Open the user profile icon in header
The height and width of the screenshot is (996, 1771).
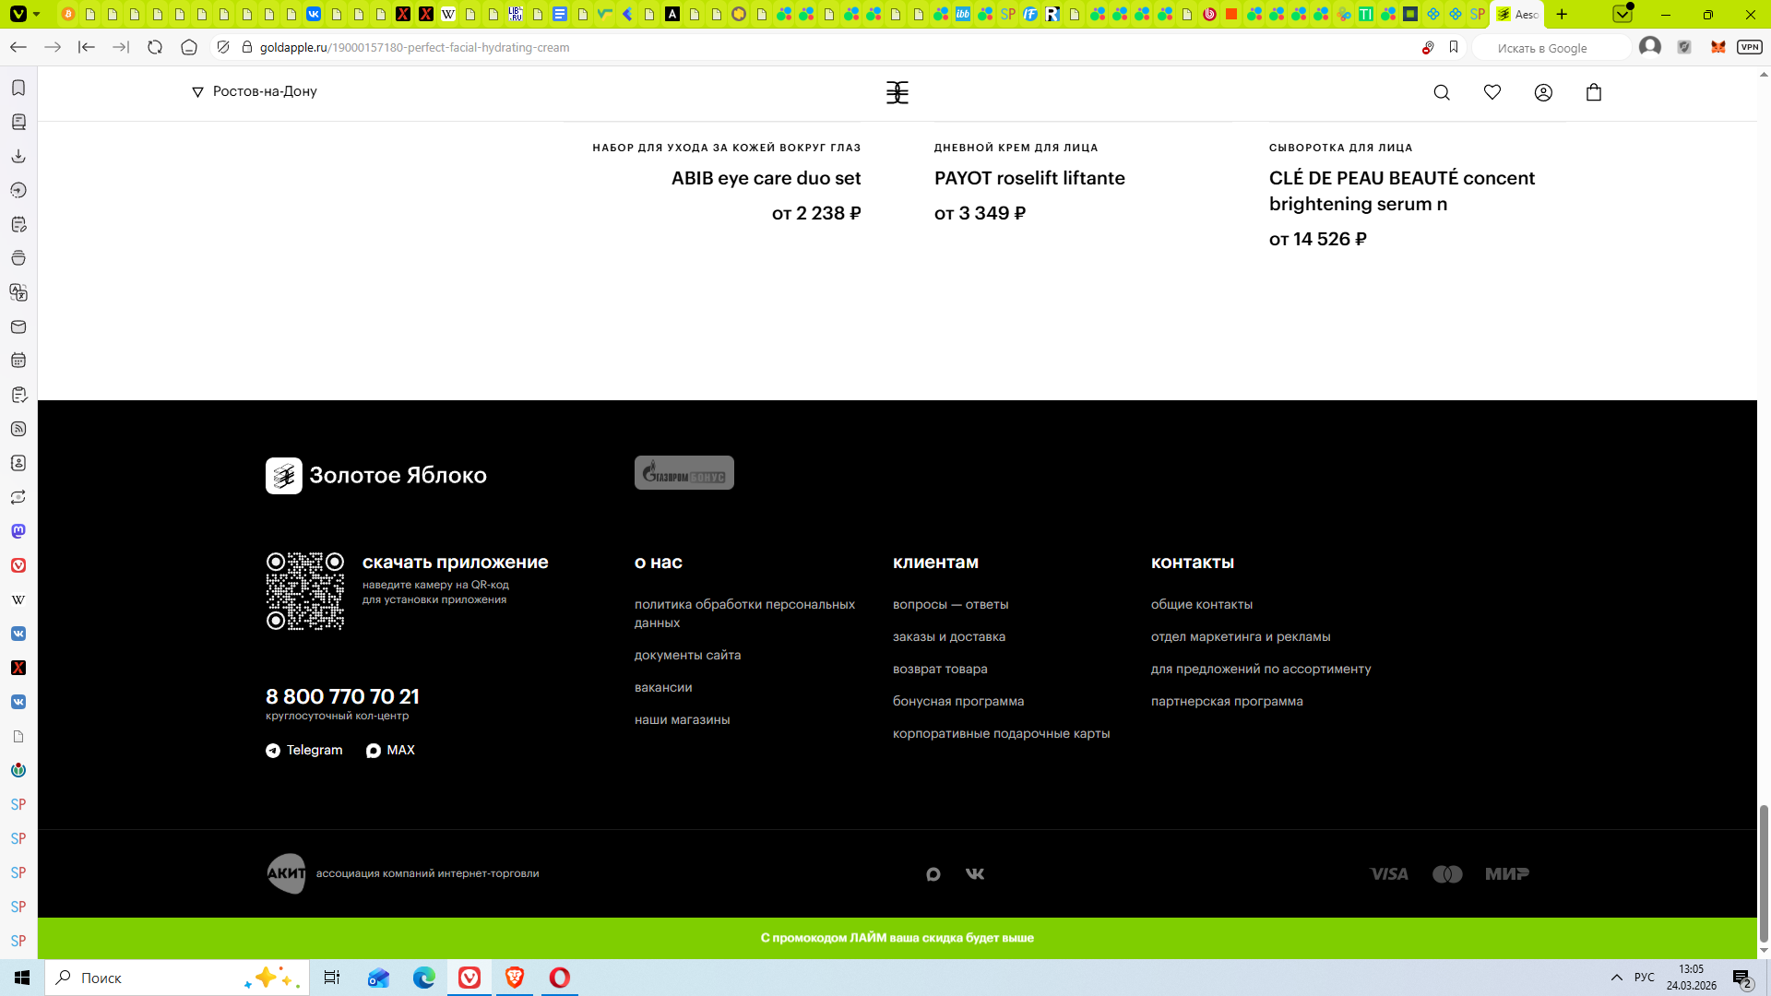(x=1543, y=92)
